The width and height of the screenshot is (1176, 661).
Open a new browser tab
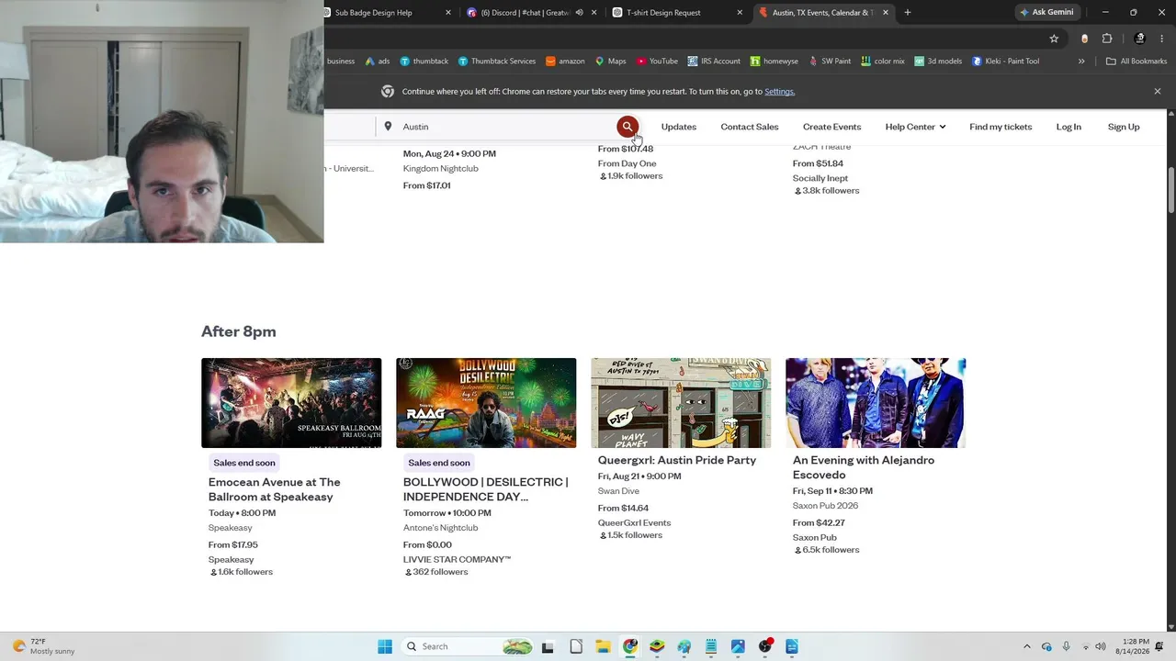908,13
